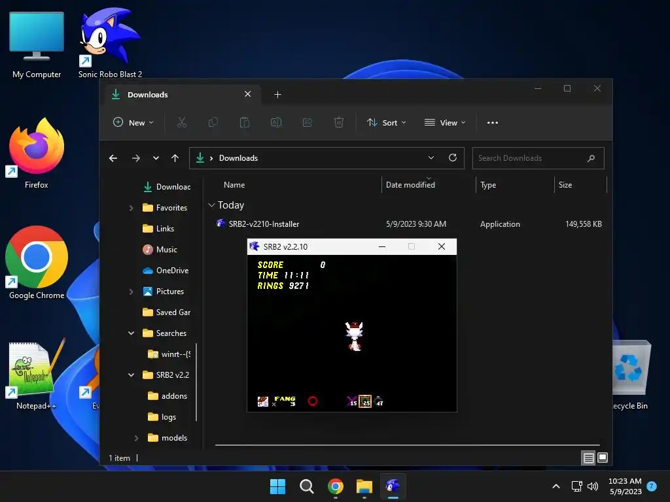Open File Explorer from the taskbar
Image resolution: width=670 pixels, height=502 pixels.
364,486
